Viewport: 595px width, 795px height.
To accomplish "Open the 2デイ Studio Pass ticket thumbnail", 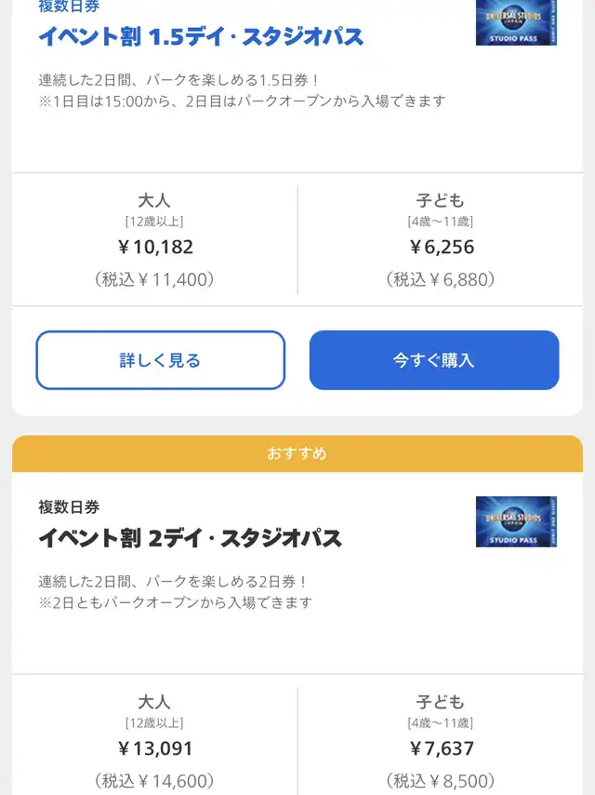I will click(516, 521).
